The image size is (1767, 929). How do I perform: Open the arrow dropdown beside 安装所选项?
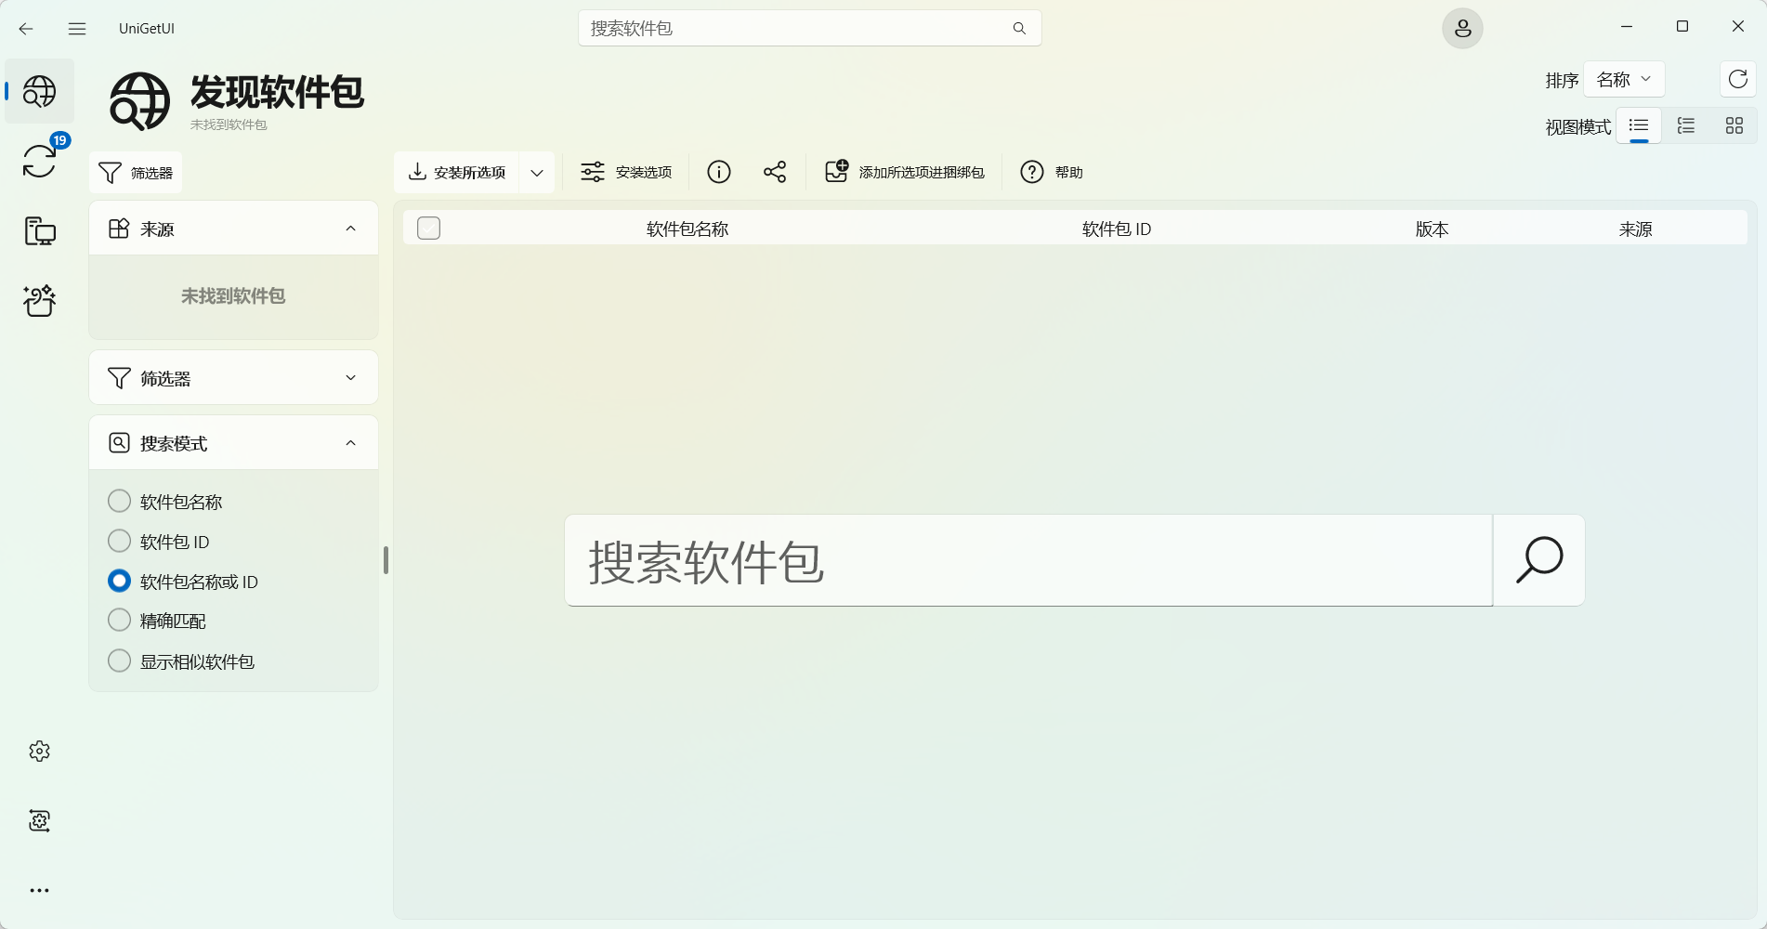537,173
